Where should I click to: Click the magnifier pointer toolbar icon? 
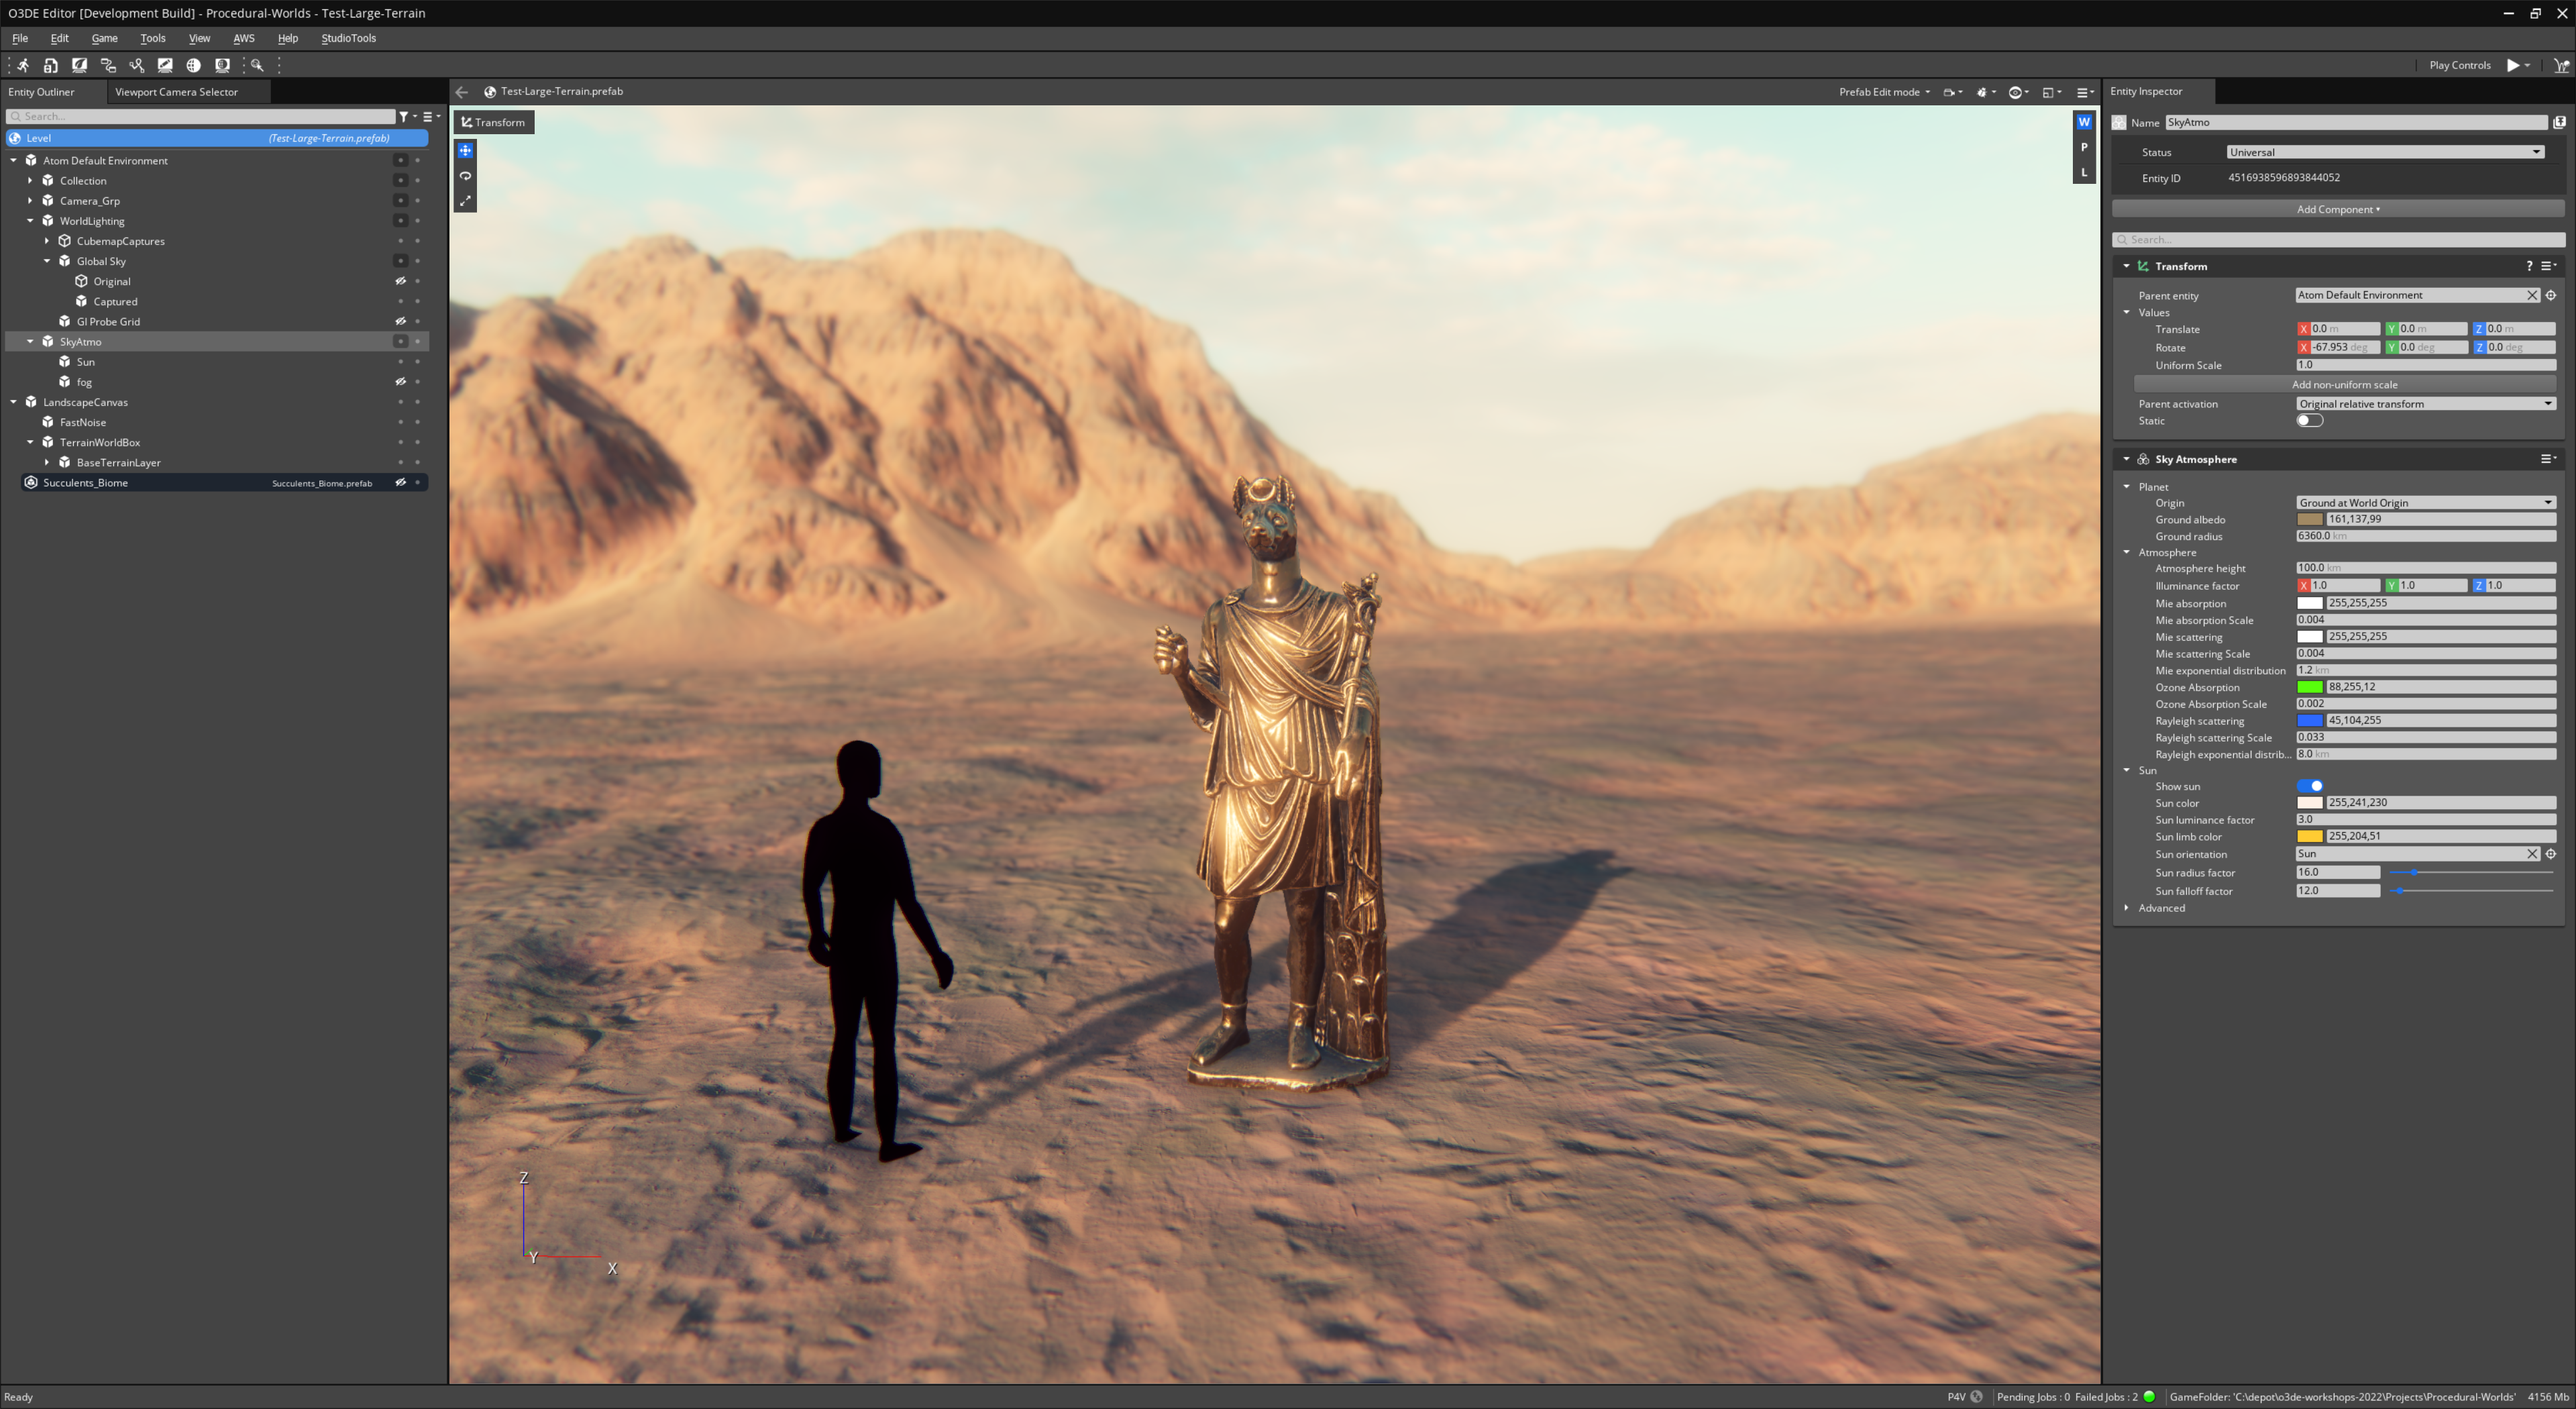(x=257, y=65)
